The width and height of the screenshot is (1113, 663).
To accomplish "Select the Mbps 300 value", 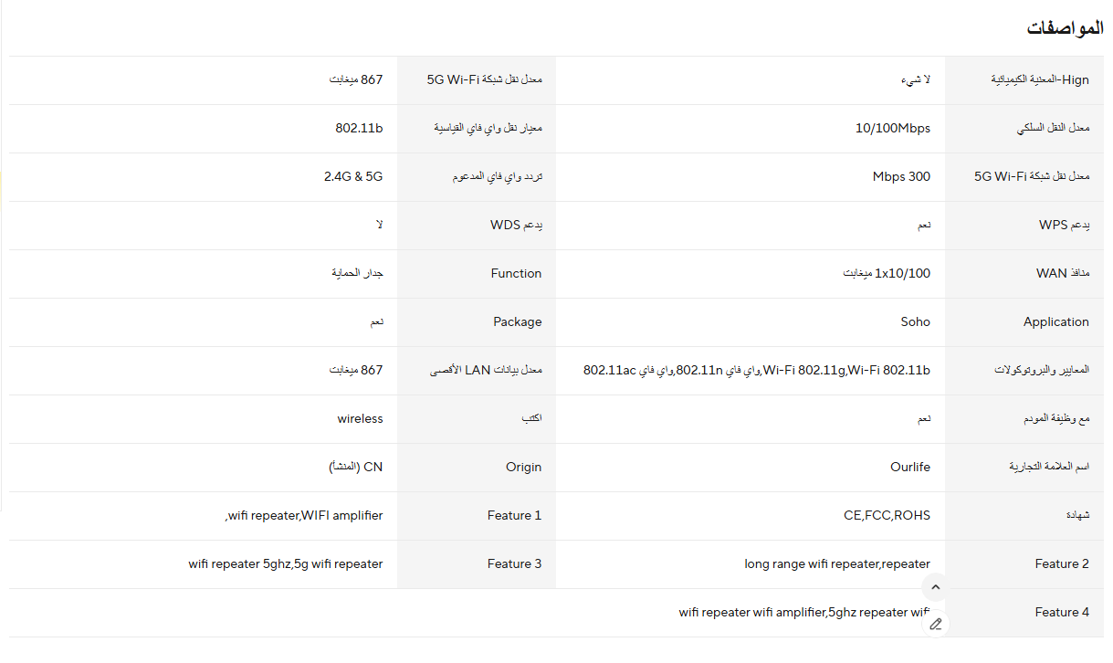I will [x=901, y=177].
